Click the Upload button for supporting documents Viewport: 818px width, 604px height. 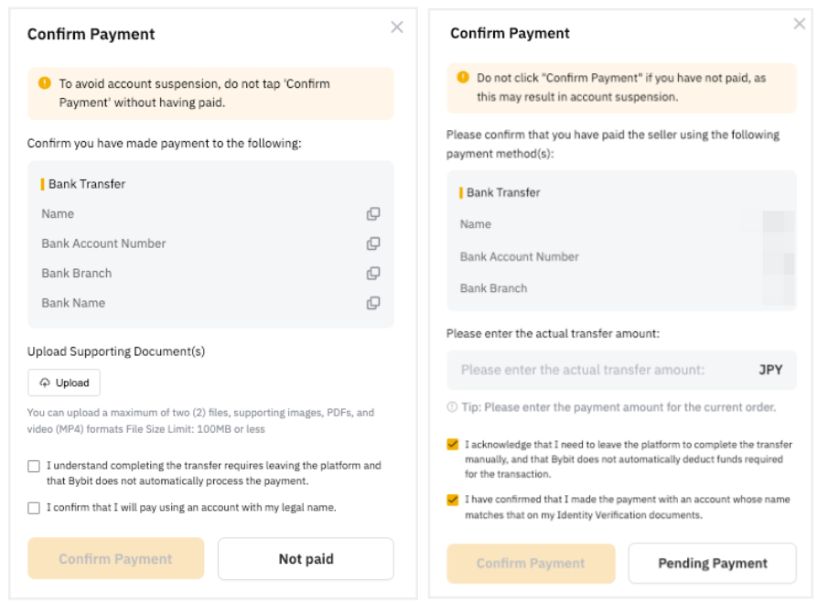(64, 383)
